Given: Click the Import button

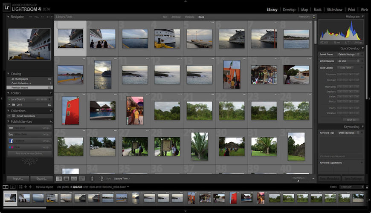Looking at the screenshot, I should pyautogui.click(x=17, y=178).
